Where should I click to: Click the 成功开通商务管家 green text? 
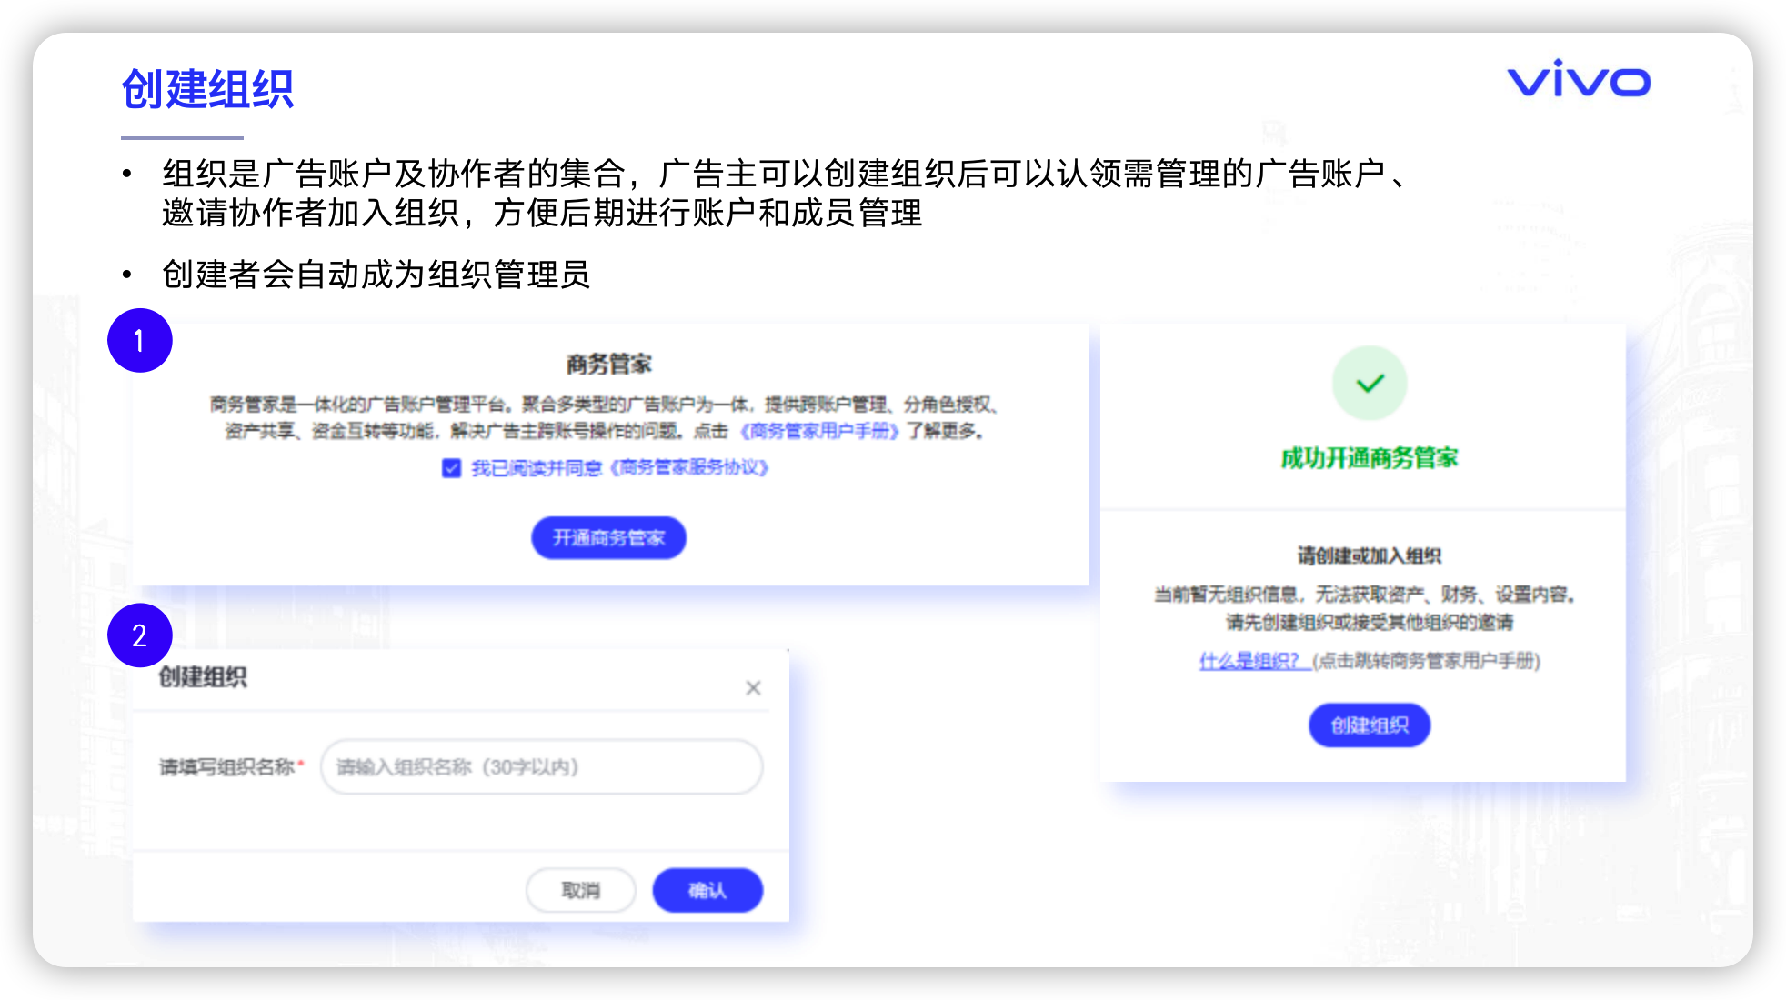(1370, 458)
